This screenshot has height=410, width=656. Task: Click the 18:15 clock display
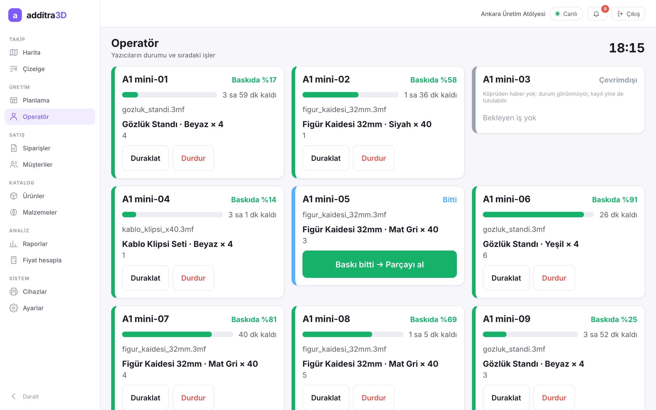626,48
